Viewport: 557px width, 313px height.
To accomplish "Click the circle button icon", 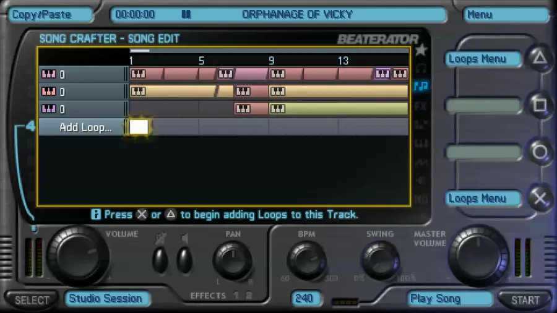I will (540, 152).
